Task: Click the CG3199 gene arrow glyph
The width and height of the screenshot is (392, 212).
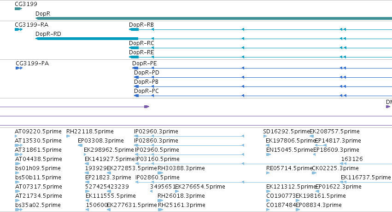Action: [x=18, y=9]
